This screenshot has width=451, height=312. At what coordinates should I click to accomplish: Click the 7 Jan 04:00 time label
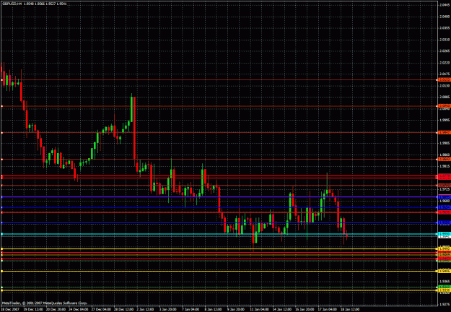[191, 309]
